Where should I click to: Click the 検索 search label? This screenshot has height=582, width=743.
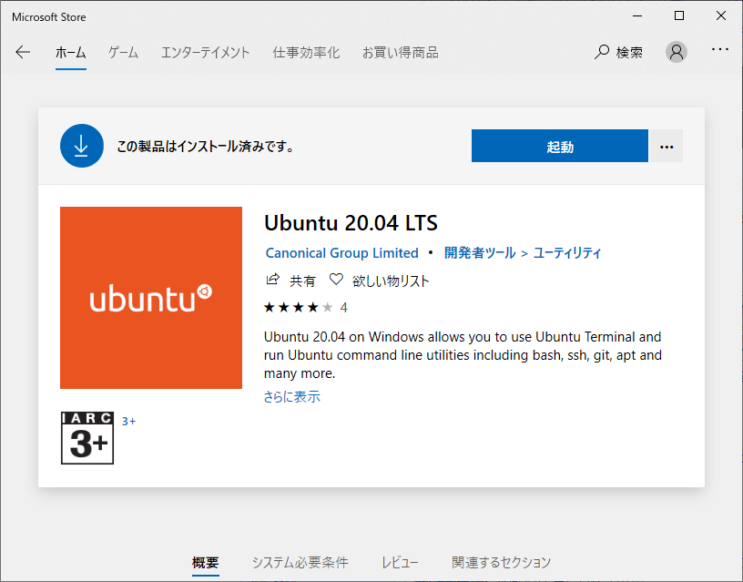coord(629,52)
